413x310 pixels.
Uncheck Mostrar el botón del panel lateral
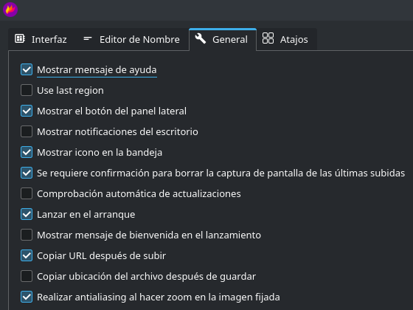pyautogui.click(x=27, y=111)
